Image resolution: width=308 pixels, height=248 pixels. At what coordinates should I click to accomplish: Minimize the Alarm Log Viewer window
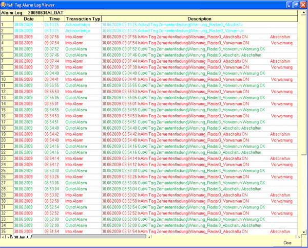(x=288, y=4)
